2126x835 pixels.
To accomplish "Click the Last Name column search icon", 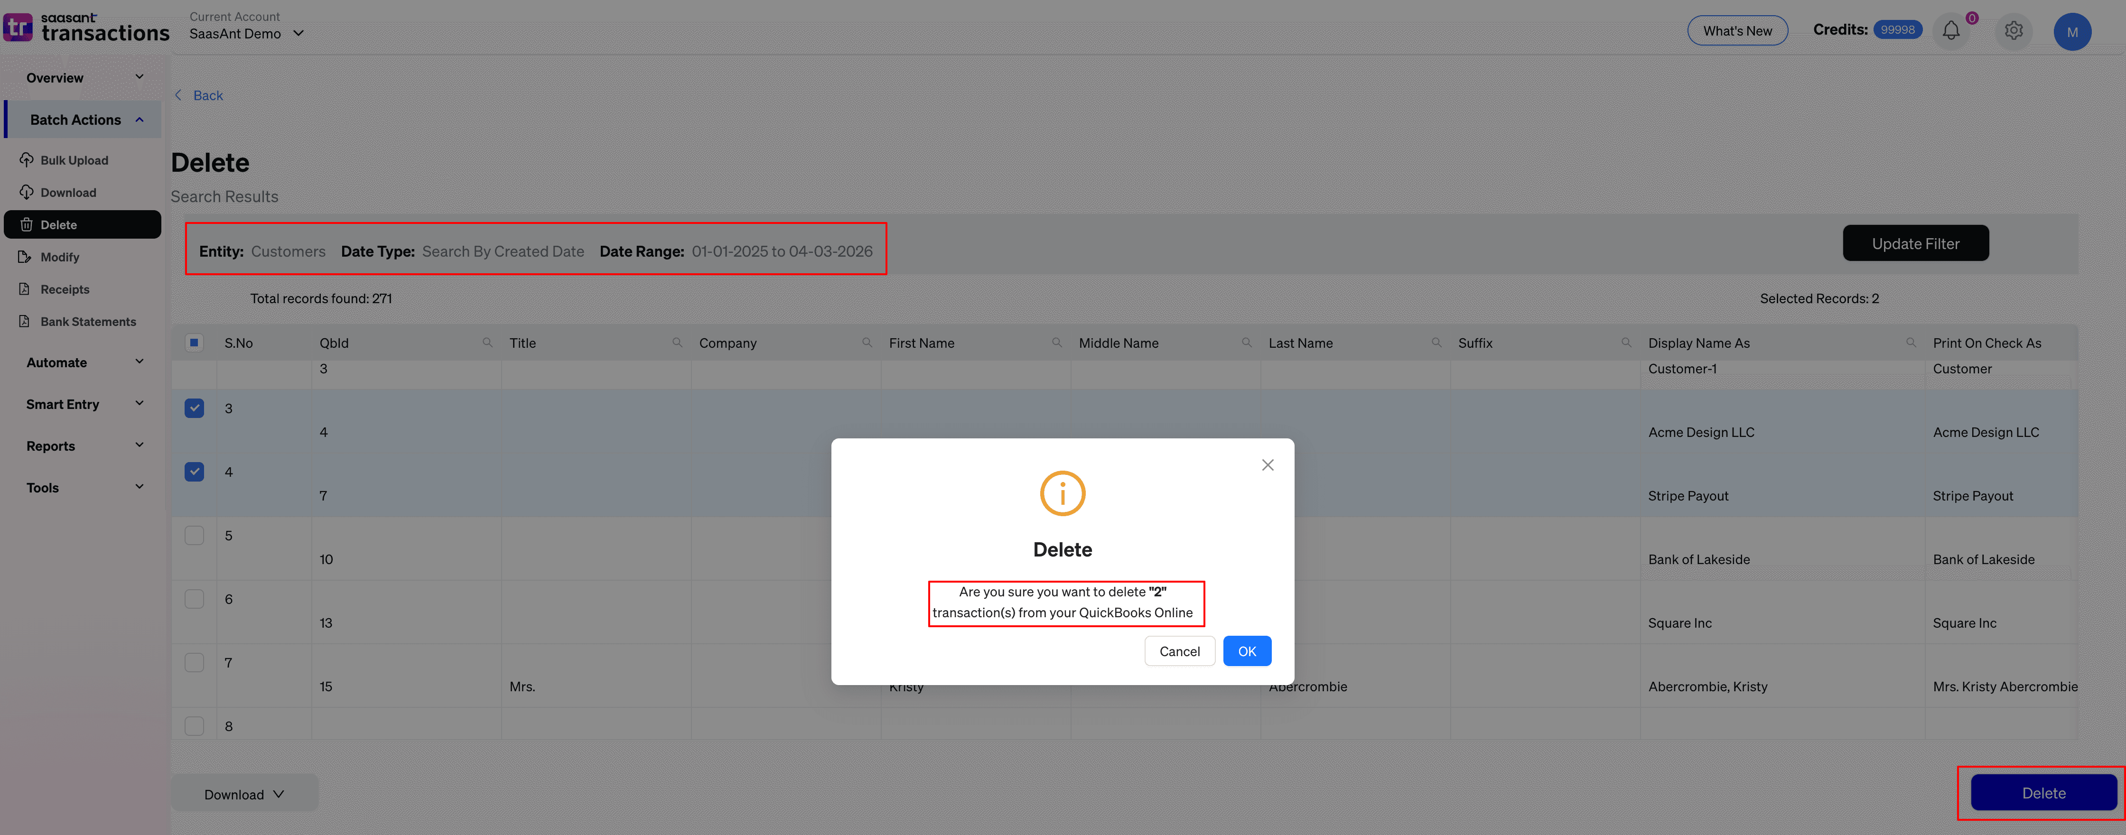I will pyautogui.click(x=1436, y=343).
